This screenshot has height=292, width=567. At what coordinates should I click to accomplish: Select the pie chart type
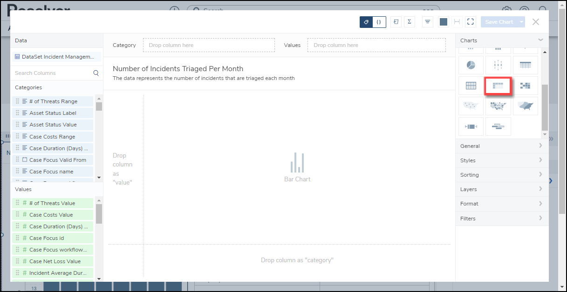471,65
